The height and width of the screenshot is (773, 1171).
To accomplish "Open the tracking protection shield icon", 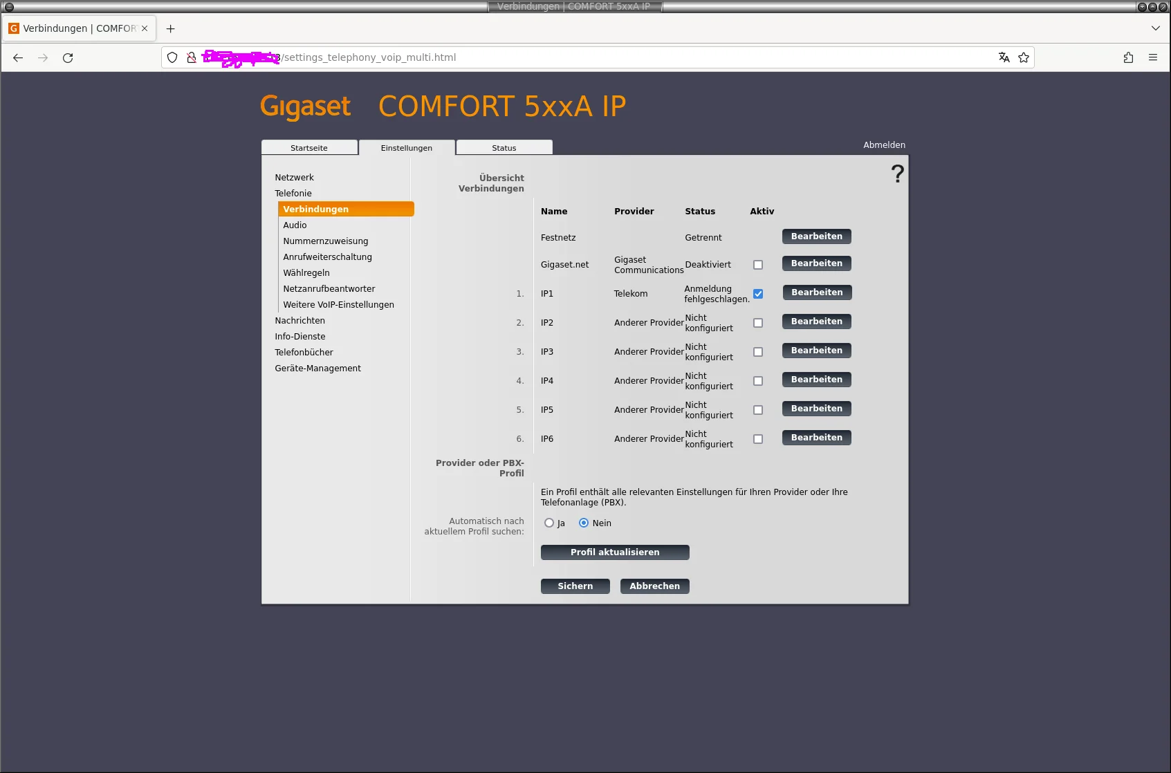I will pyautogui.click(x=172, y=57).
